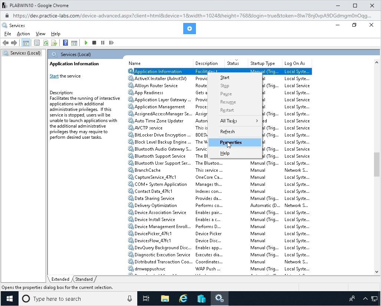Open Help with the question mark toolbar icon
The width and height of the screenshot is (381, 306).
click(x=65, y=43)
